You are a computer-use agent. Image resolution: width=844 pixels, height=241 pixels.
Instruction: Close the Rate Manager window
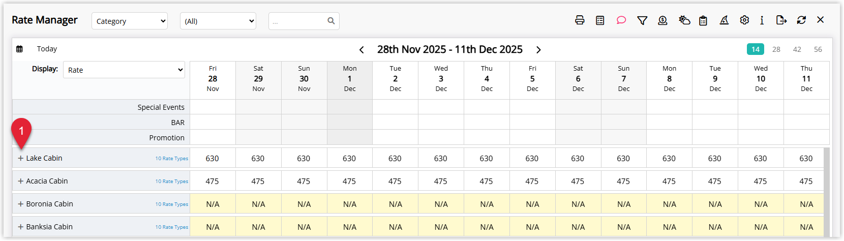[x=820, y=20]
